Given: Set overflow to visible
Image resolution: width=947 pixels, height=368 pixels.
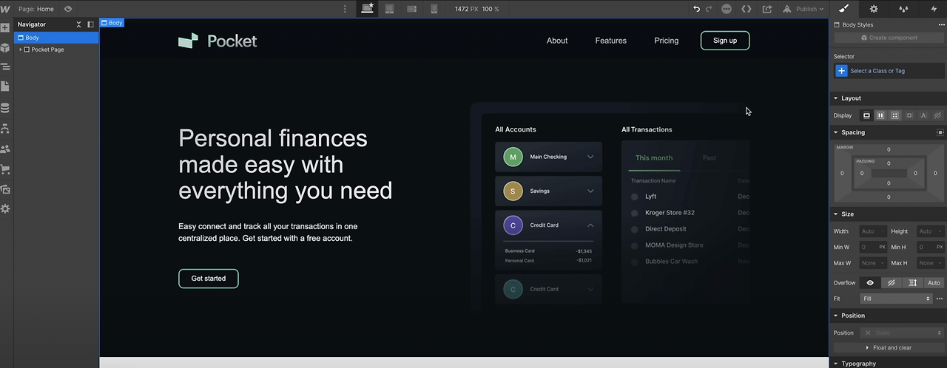Looking at the screenshot, I should click(x=870, y=283).
